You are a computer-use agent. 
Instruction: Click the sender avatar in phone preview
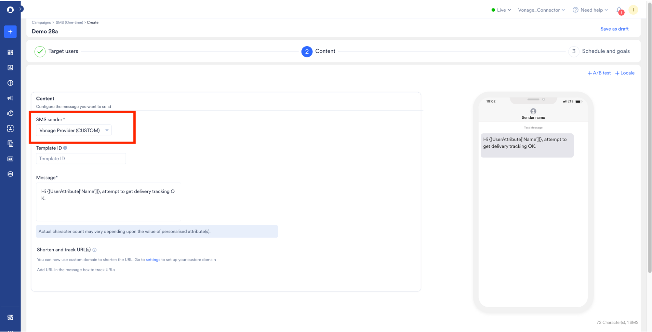[533, 111]
